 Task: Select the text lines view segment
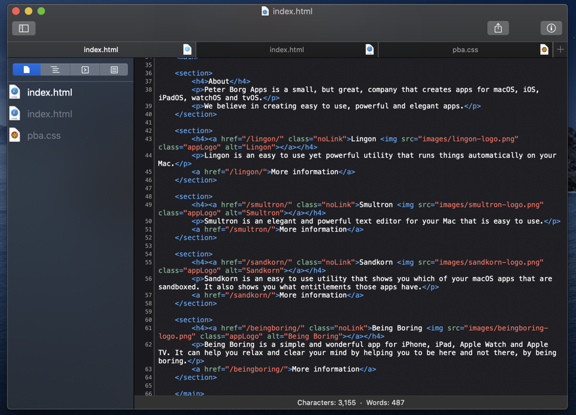[114, 70]
